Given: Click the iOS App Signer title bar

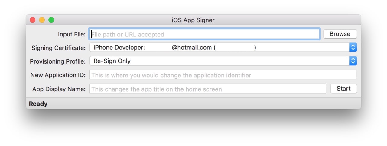Looking at the screenshot, I should pyautogui.click(x=193, y=20).
